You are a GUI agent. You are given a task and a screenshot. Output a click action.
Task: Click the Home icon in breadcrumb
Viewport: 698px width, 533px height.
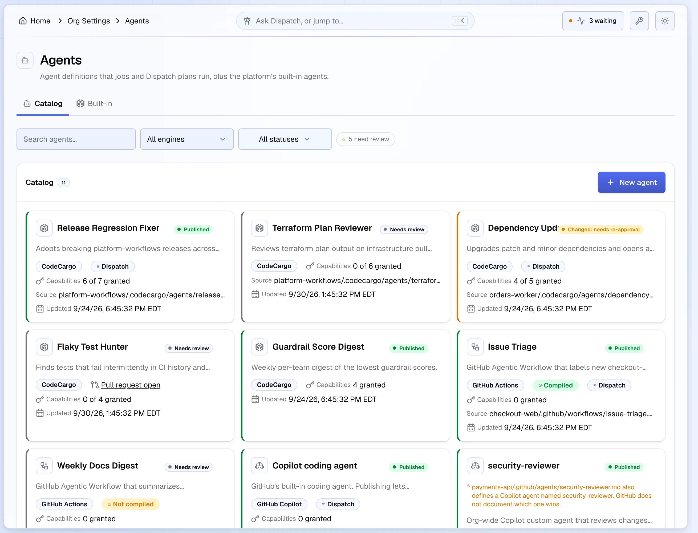coord(23,21)
